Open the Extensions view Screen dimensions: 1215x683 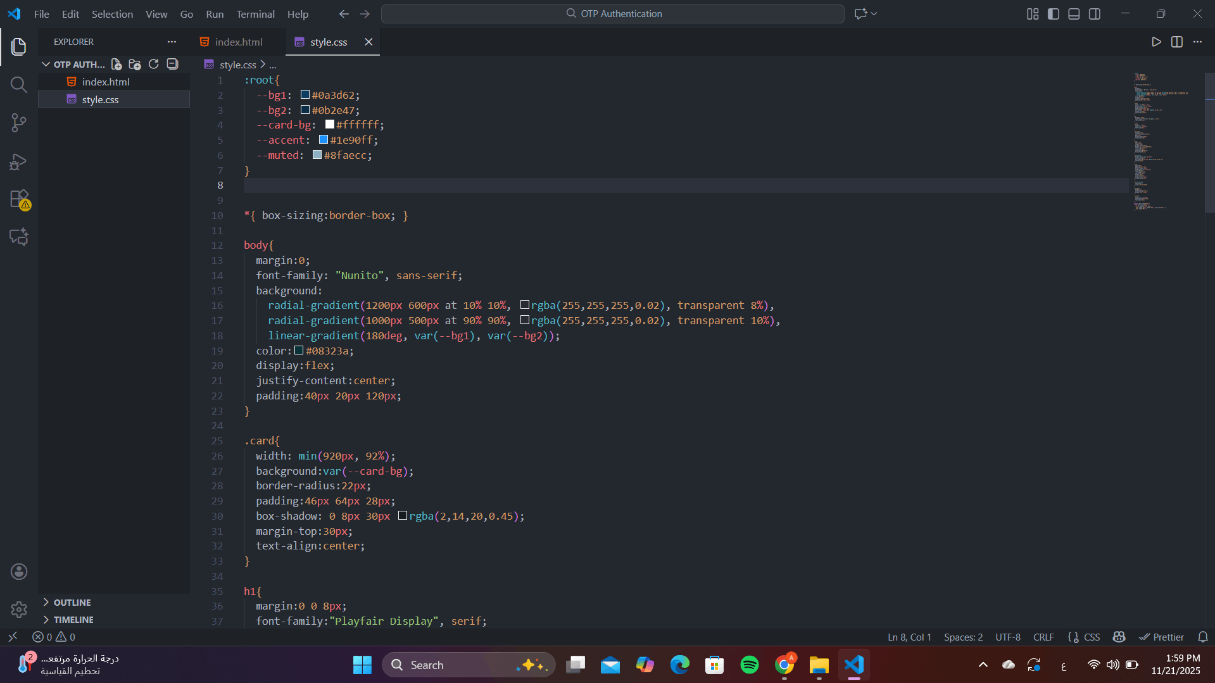[18, 199]
